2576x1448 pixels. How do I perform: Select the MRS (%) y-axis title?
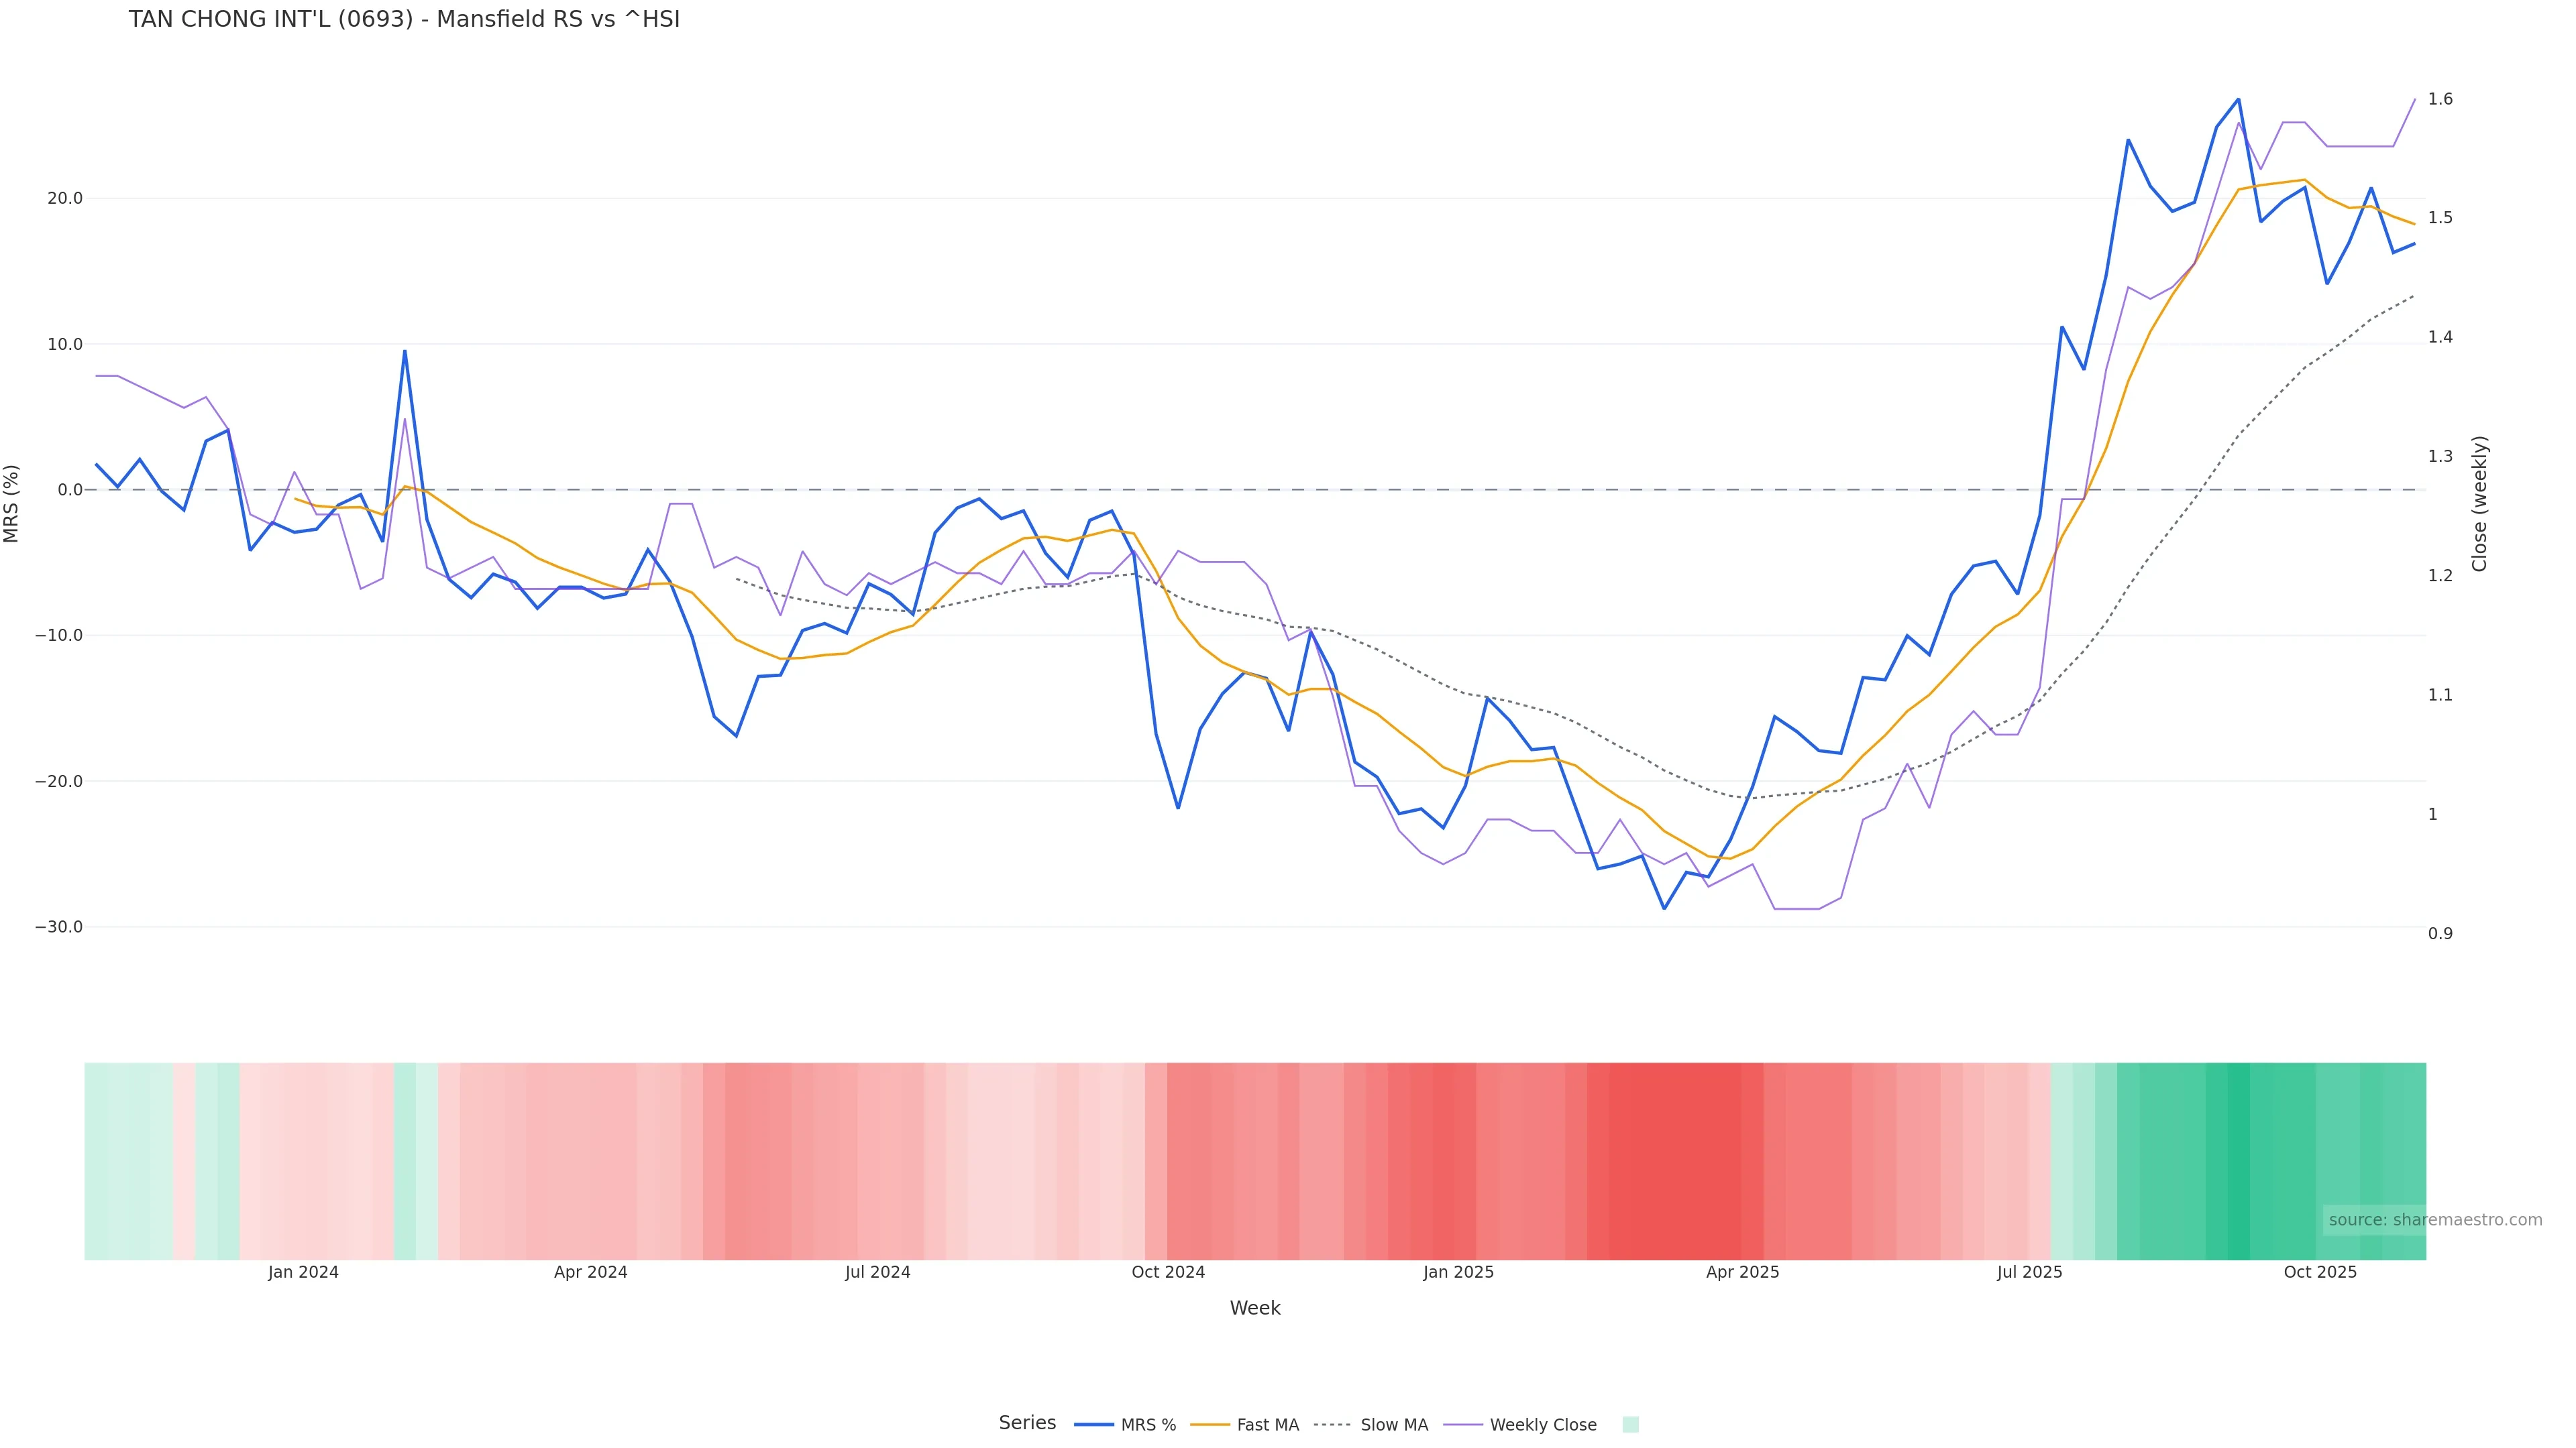[x=12, y=503]
